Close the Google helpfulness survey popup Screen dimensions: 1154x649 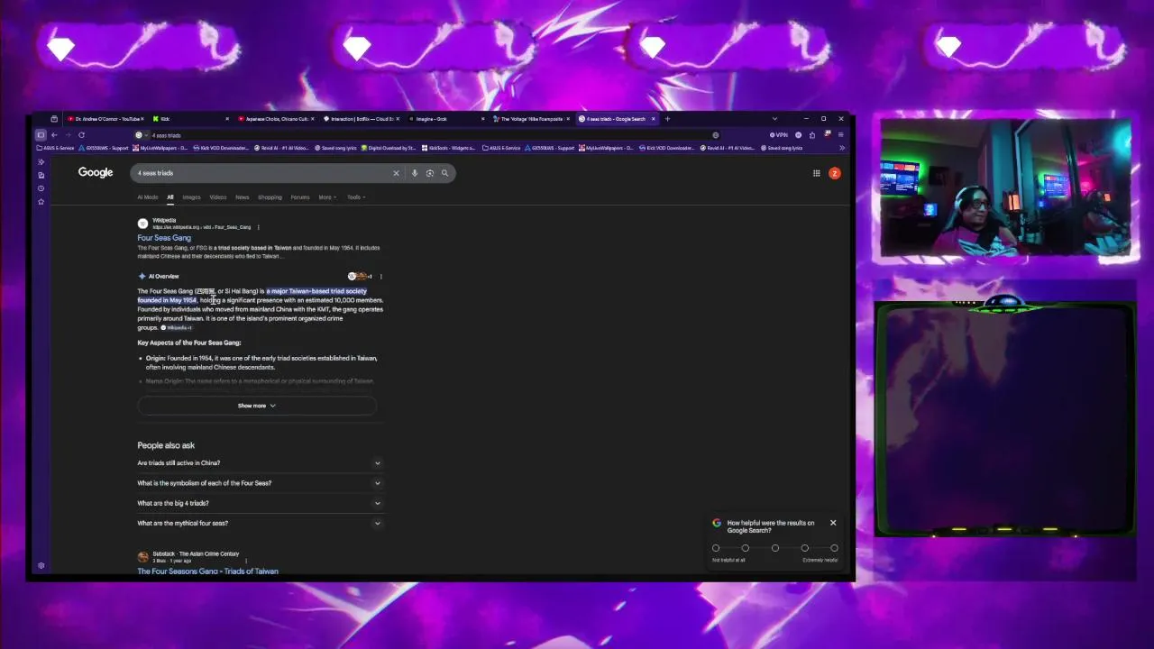click(833, 523)
